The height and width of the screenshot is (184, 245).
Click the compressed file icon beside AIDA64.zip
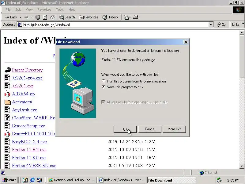[7, 94]
